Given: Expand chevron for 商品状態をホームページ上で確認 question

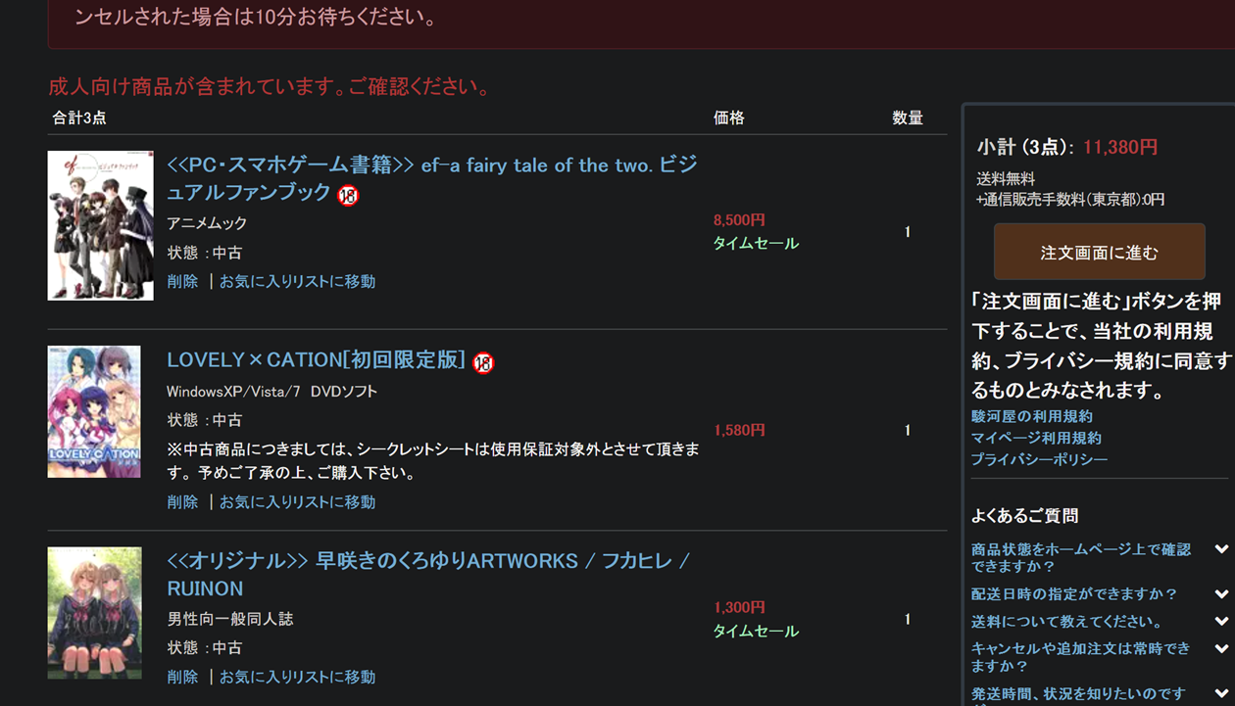Looking at the screenshot, I should (x=1221, y=549).
